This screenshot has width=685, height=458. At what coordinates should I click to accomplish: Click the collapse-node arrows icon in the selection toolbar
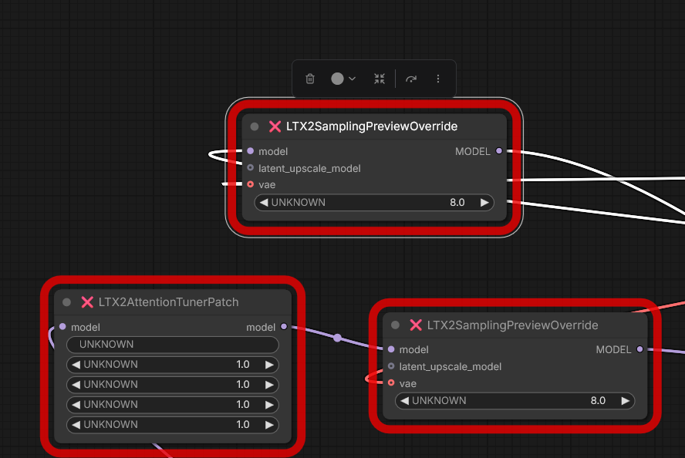point(380,79)
